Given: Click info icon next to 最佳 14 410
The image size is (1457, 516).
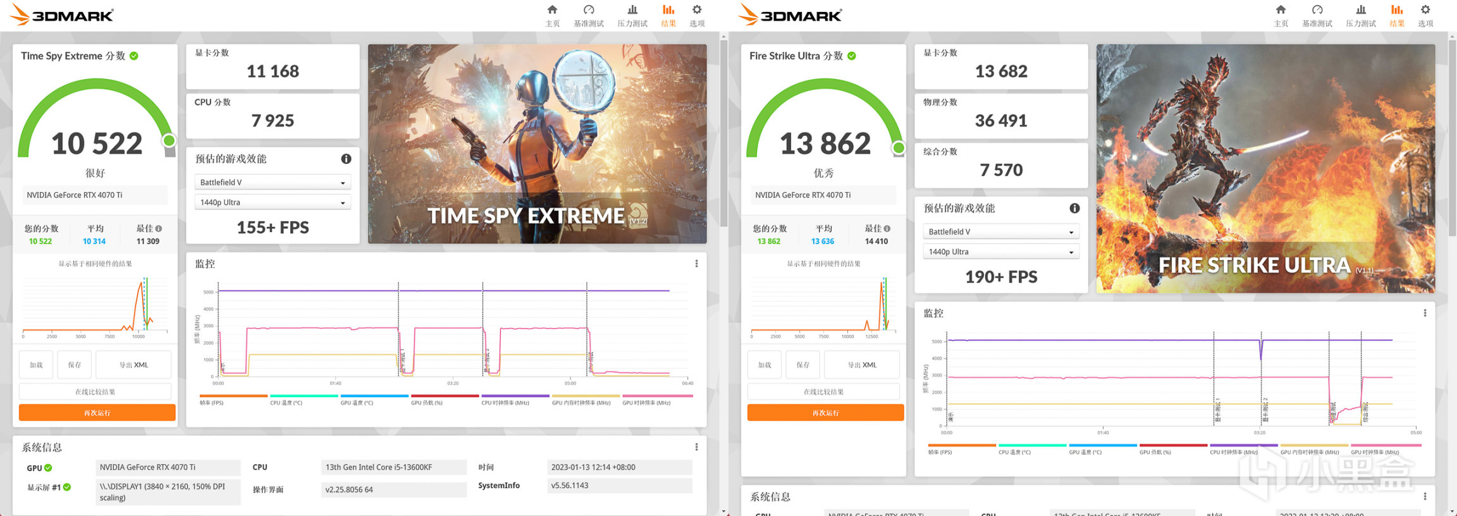Looking at the screenshot, I should tap(887, 228).
